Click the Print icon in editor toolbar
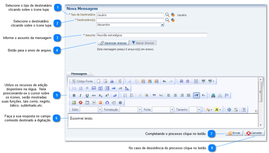The image size is (269, 153). 112,81
